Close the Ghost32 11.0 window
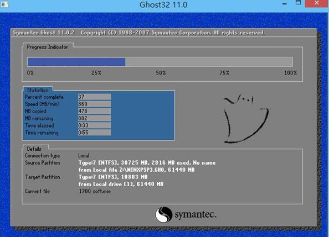The image size is (329, 237). click(x=317, y=3)
